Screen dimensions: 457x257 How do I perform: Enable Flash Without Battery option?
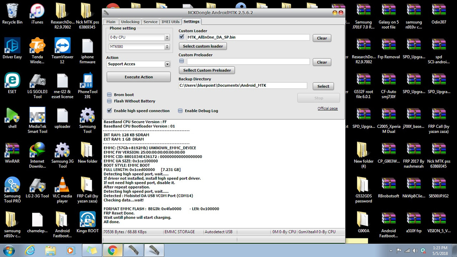pos(110,101)
